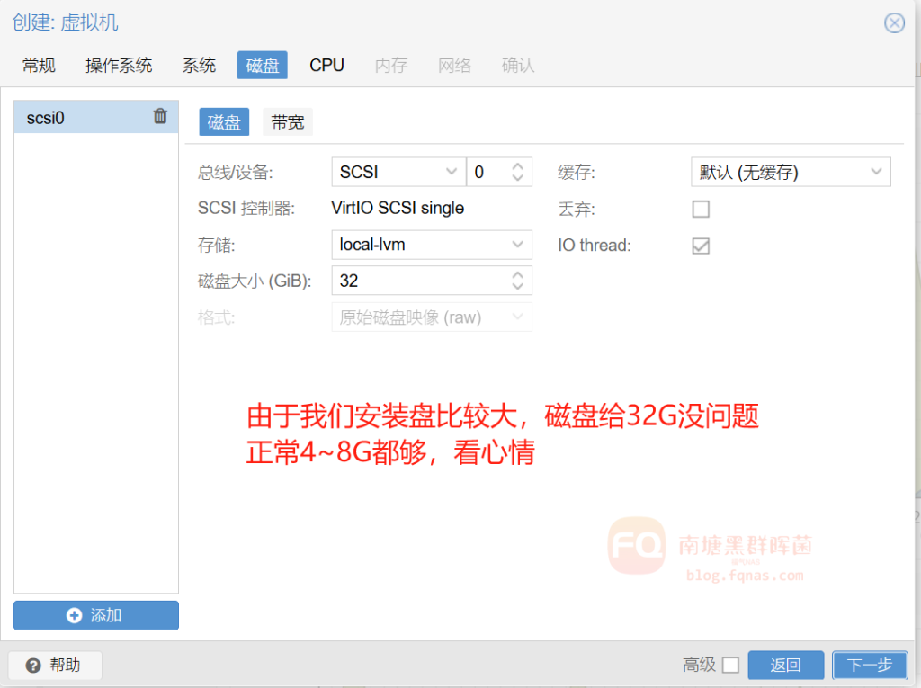Image resolution: width=921 pixels, height=688 pixels.
Task: Open the 带宽 bandwidth sub-tab
Action: click(x=287, y=122)
